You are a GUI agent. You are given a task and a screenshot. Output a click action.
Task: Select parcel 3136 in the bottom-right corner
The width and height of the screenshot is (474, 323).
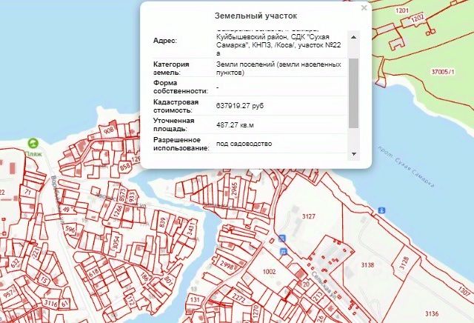pos(432,312)
